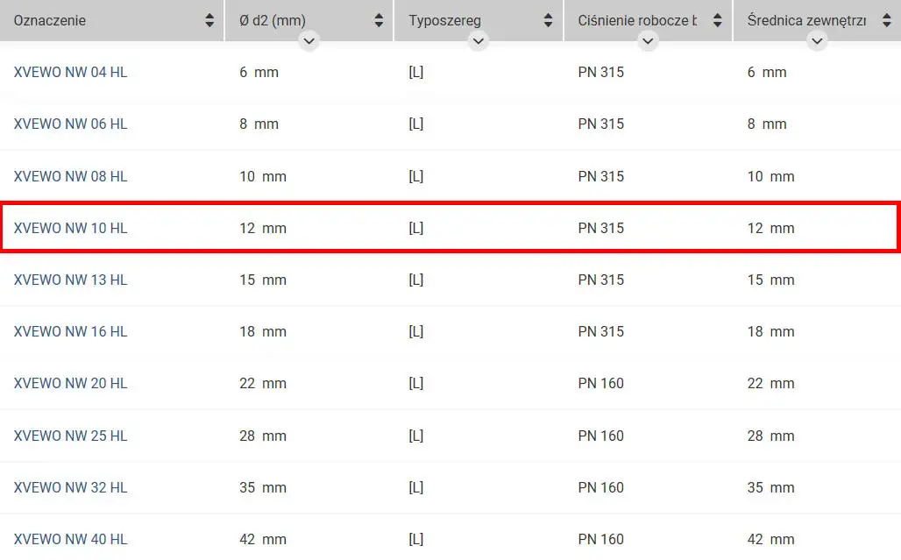
Task: Expand filter chevron under Ø d2 (mm)
Action: [309, 40]
